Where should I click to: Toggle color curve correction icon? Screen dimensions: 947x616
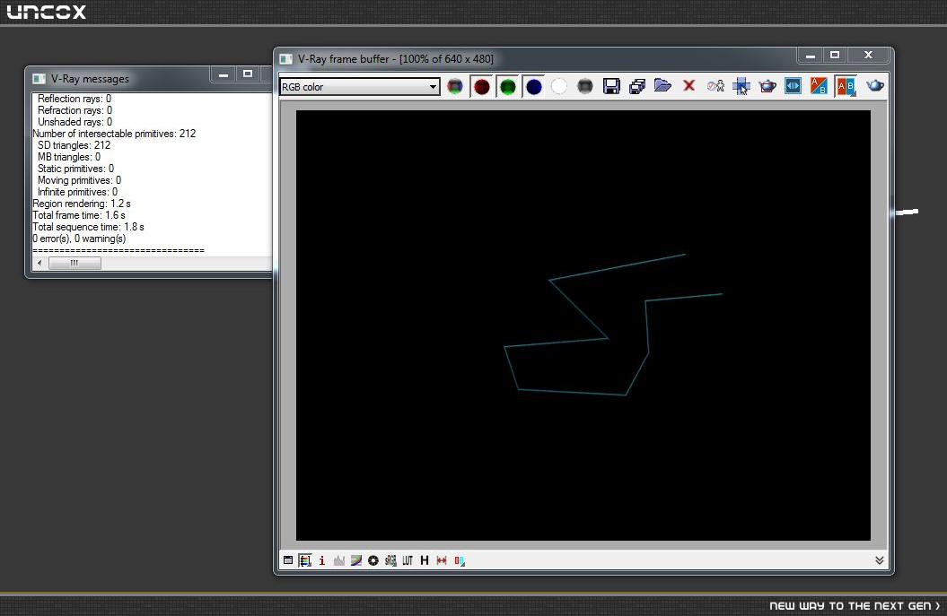coord(356,560)
